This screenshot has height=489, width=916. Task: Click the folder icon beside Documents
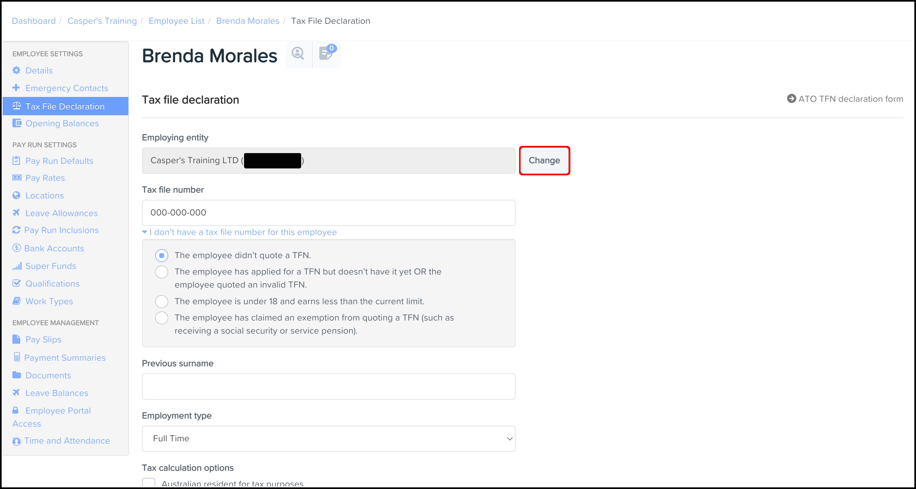click(x=16, y=374)
